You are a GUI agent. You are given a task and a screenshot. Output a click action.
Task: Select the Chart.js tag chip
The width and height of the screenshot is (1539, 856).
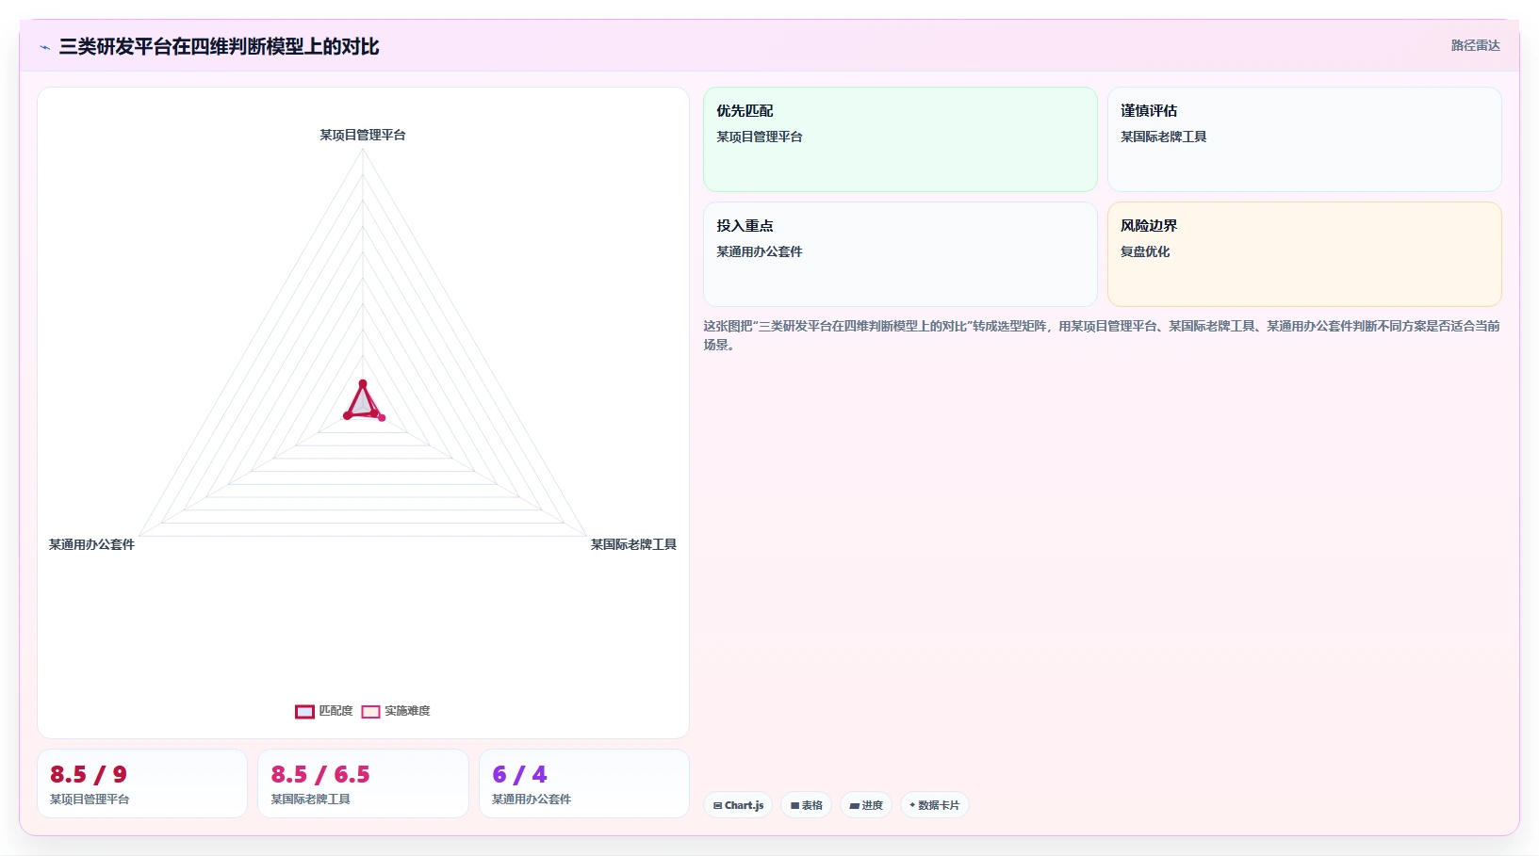738,805
